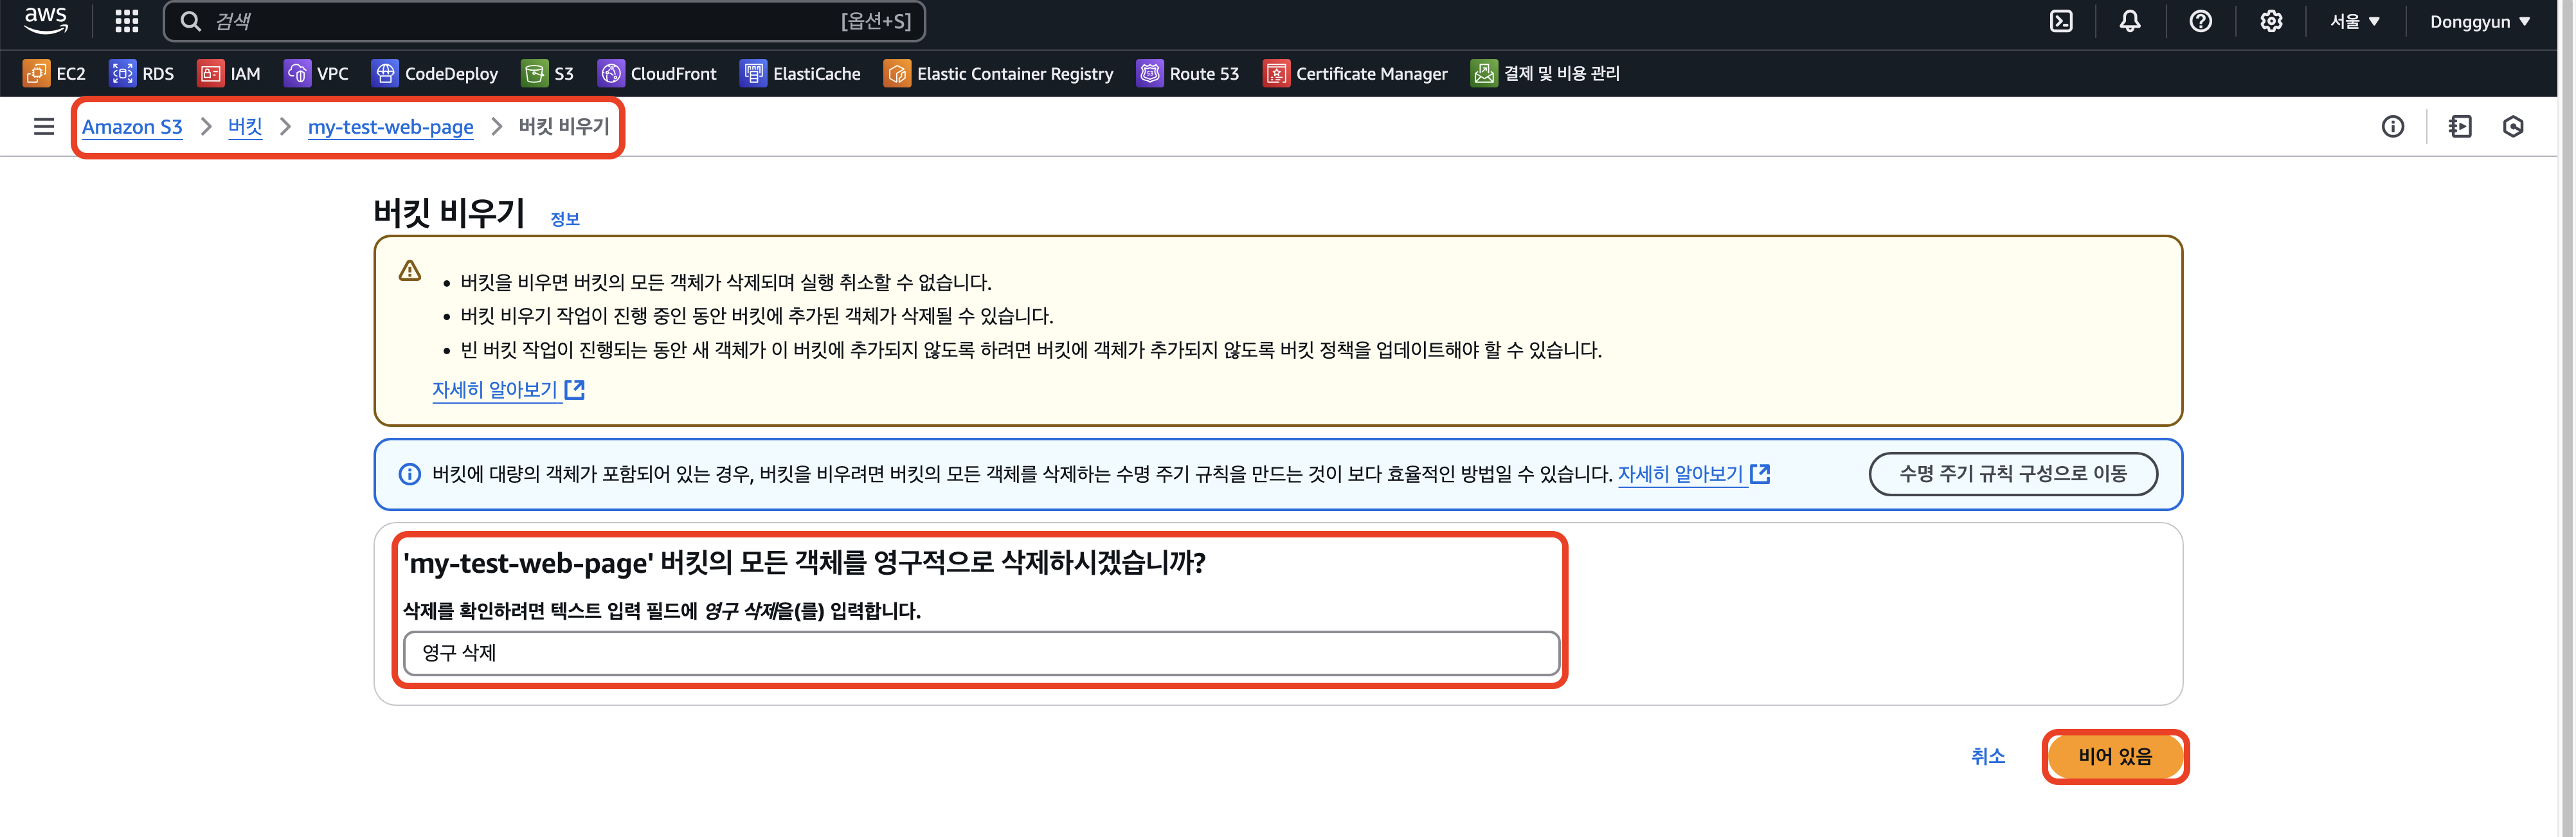This screenshot has height=837, width=2576.
Task: Click the 취소 cancel link
Action: coord(1987,756)
